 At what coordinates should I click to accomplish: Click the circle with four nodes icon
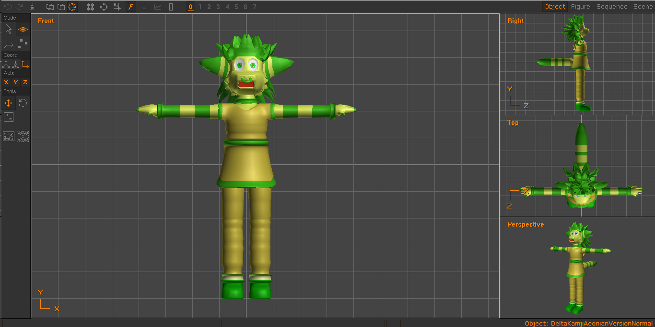[x=104, y=7]
